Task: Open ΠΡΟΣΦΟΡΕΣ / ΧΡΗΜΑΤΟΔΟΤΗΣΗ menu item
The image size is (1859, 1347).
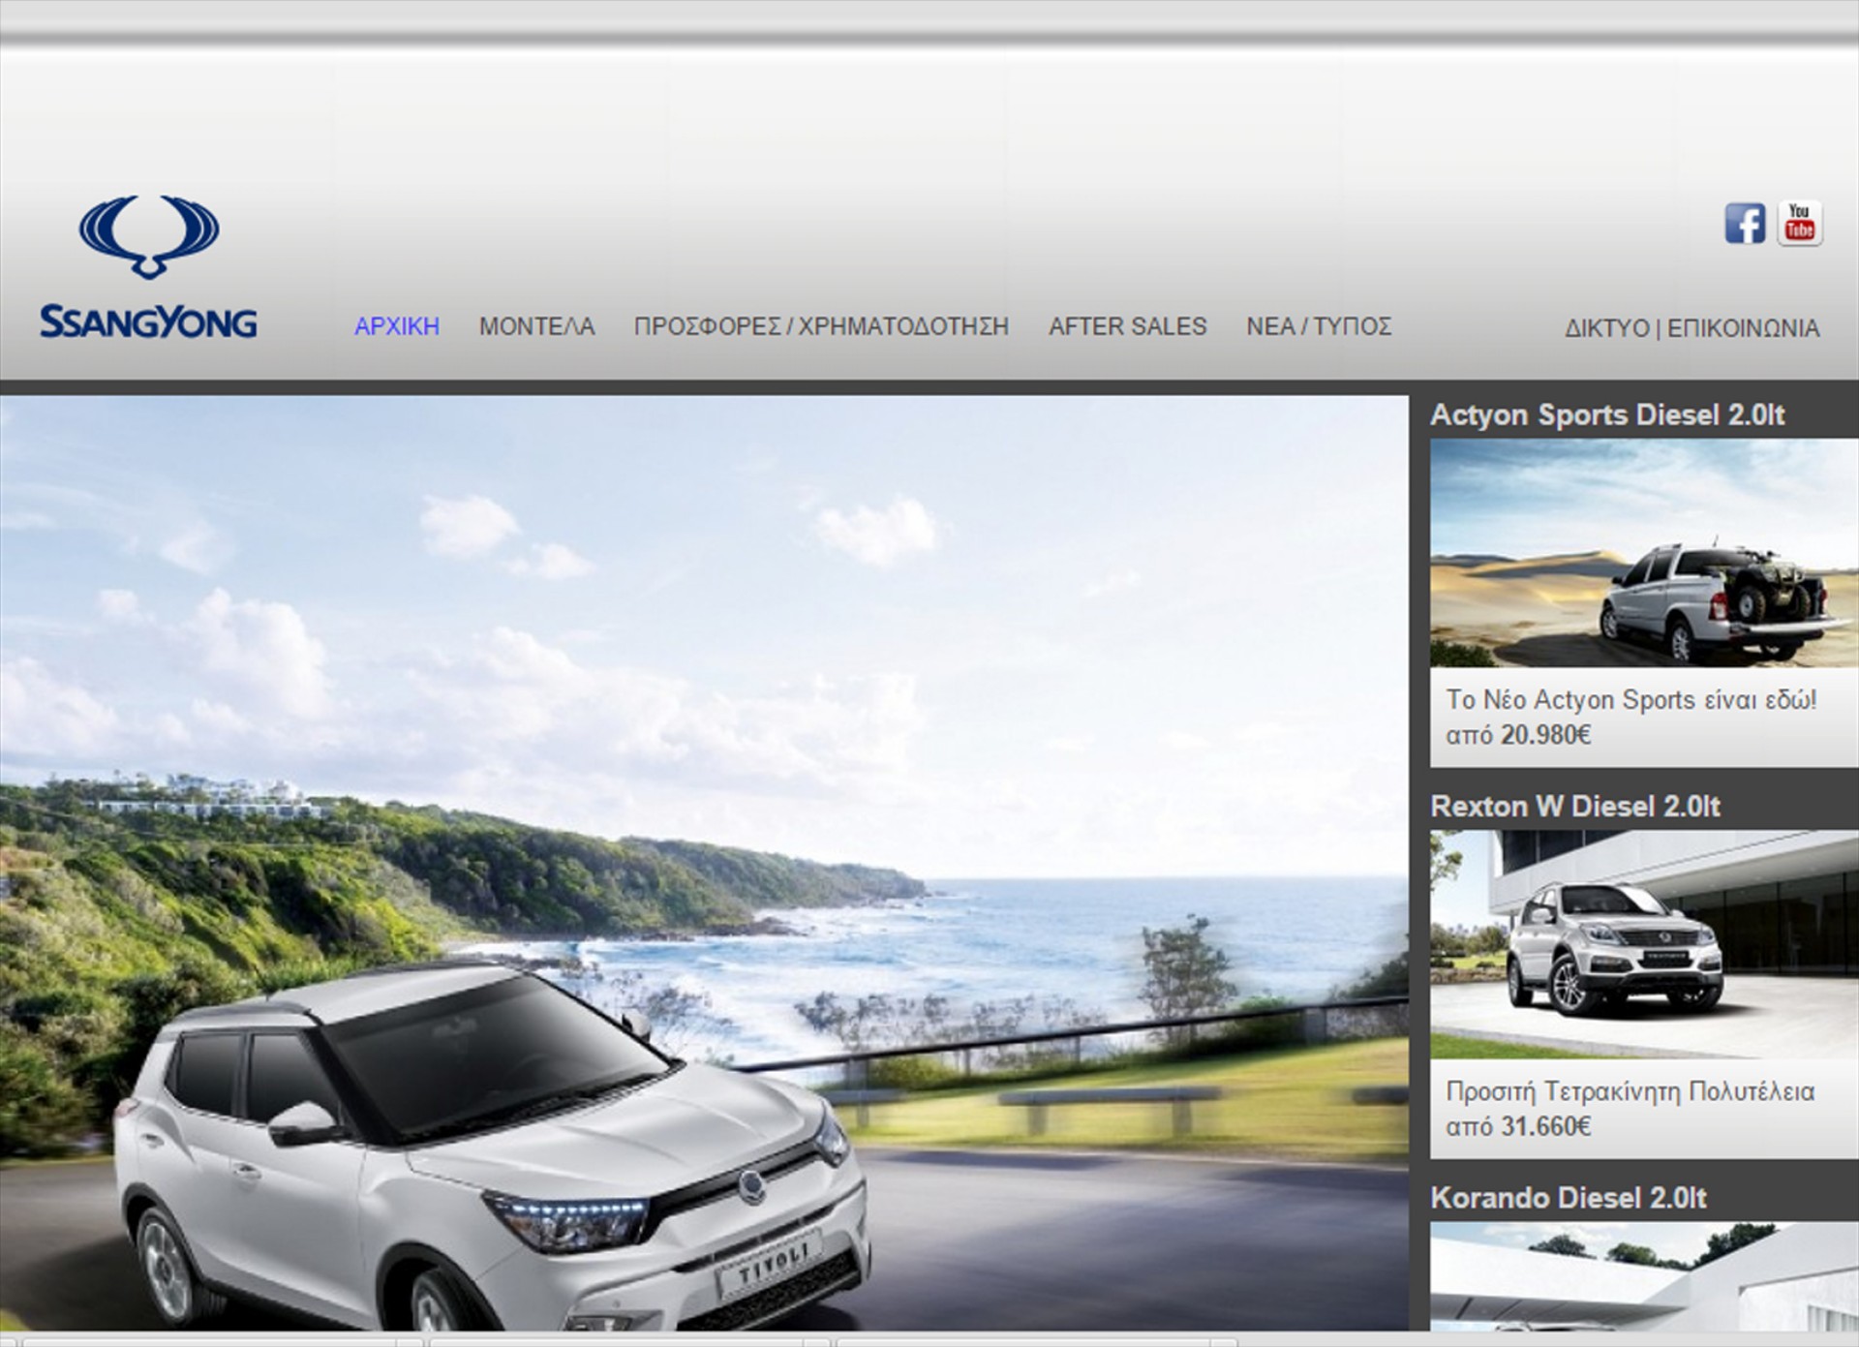Action: (x=821, y=326)
